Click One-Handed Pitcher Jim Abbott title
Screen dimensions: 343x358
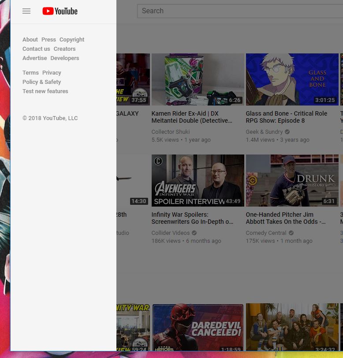click(286, 218)
